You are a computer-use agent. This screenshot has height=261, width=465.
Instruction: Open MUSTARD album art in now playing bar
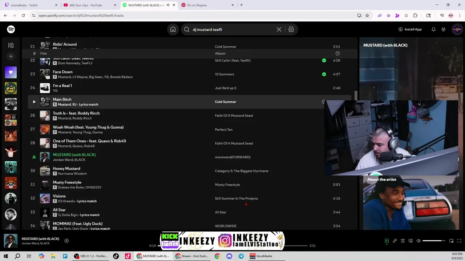11,241
